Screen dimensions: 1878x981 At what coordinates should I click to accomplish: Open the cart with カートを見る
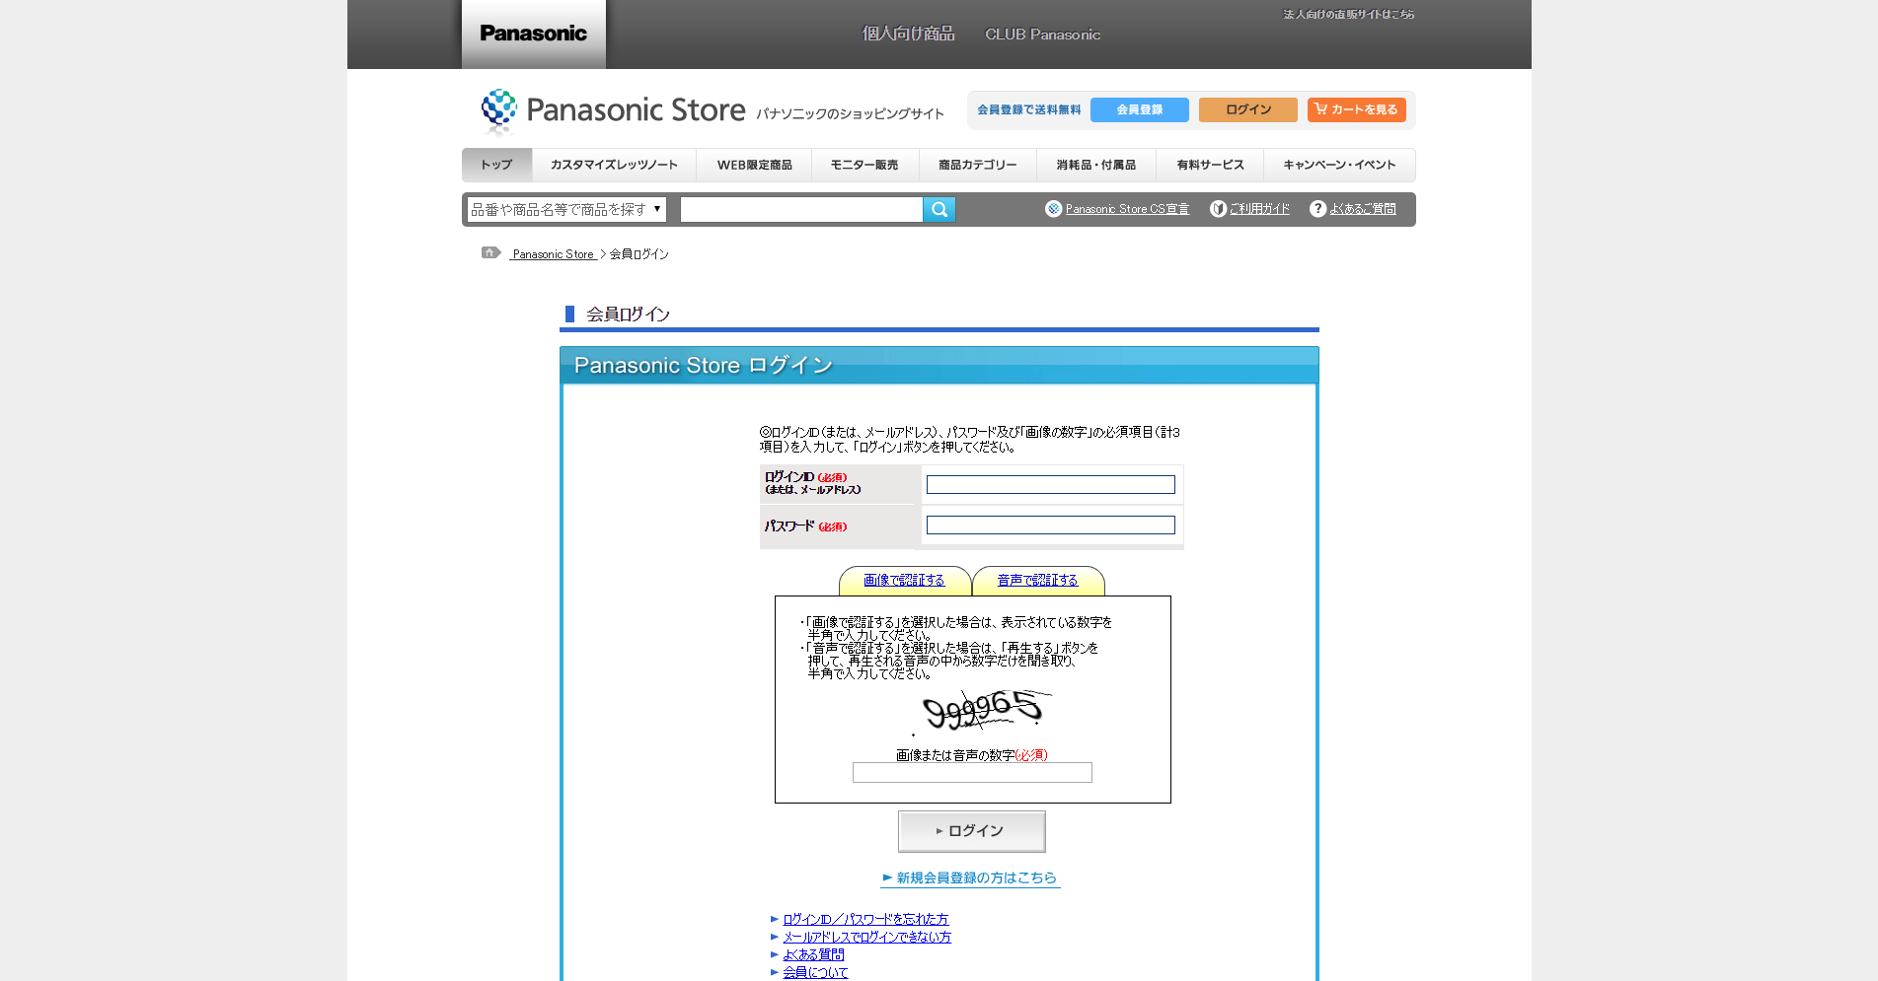pos(1357,109)
